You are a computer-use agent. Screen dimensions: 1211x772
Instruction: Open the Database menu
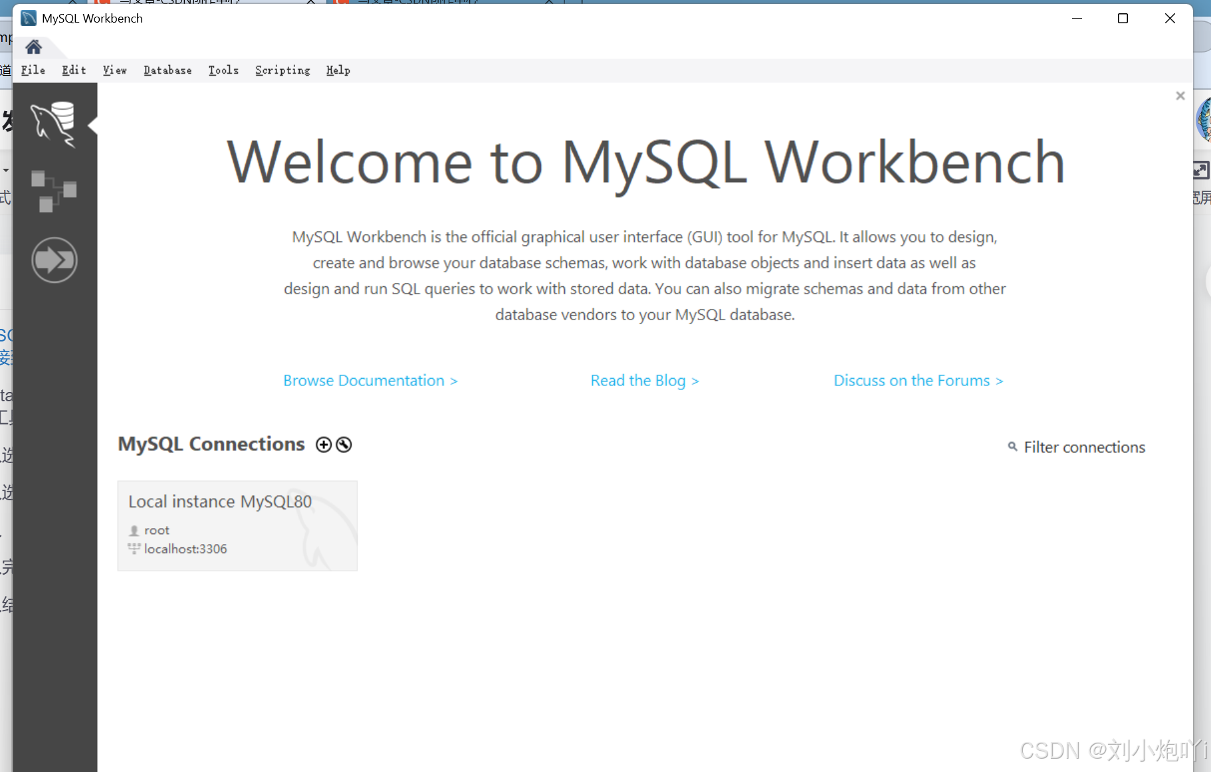[x=167, y=70]
